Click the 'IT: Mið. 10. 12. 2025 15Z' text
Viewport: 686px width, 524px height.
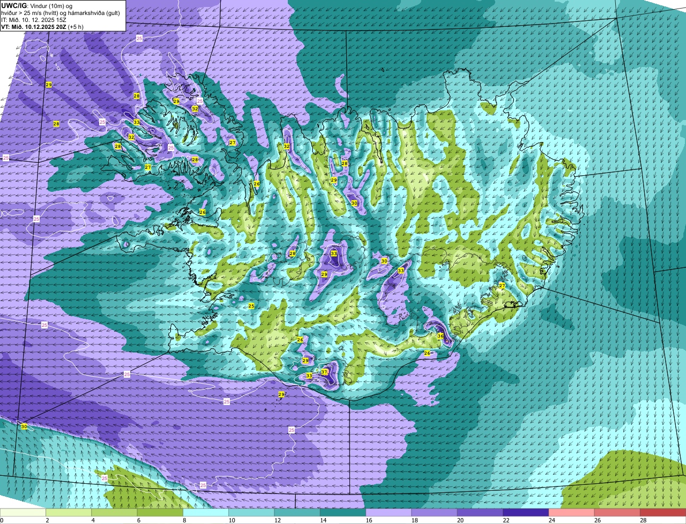point(34,20)
